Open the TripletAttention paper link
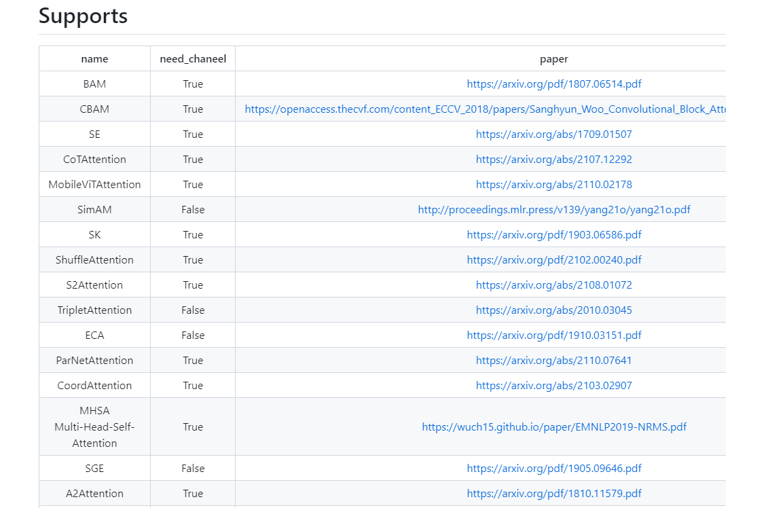Screen dimensions: 768x508 click(554, 310)
